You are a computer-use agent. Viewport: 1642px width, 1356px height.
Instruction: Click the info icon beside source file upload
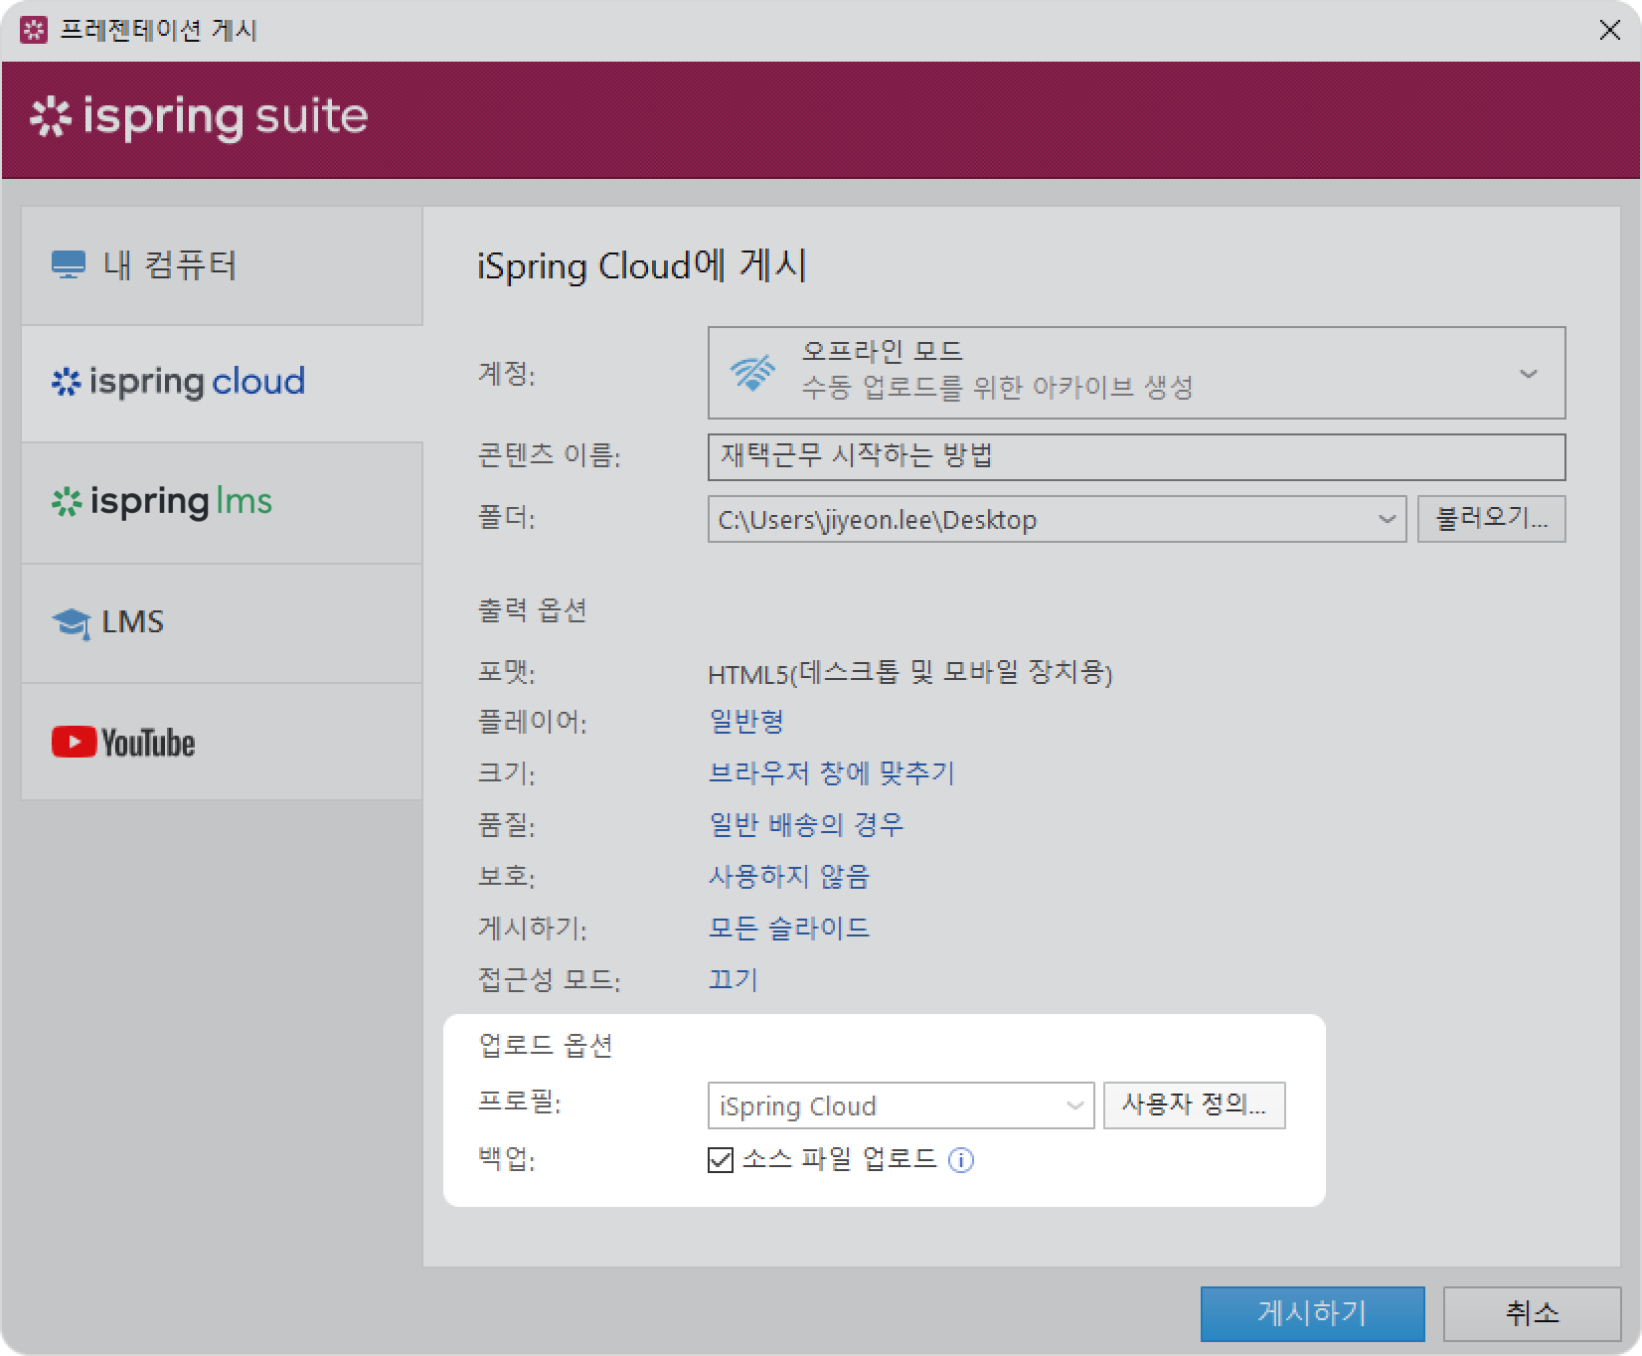coord(961,1160)
